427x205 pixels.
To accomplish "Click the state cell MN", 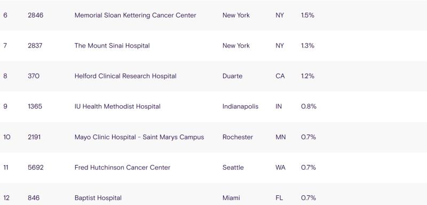I will click(x=281, y=137).
